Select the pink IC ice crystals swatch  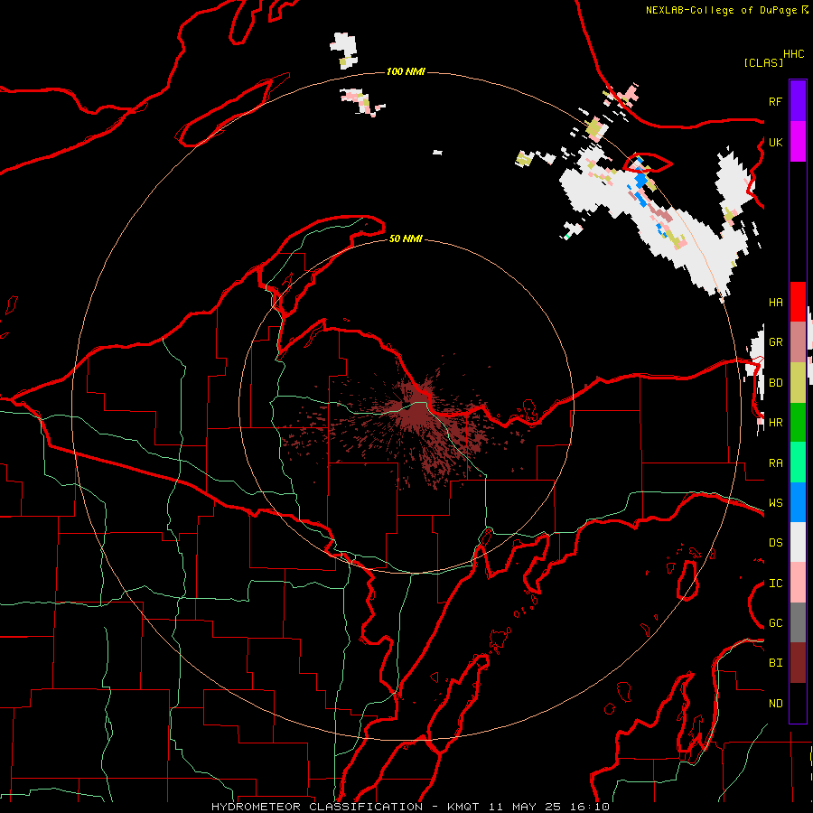[x=798, y=583]
